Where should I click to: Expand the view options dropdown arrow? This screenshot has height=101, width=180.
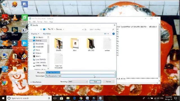pos(108,34)
